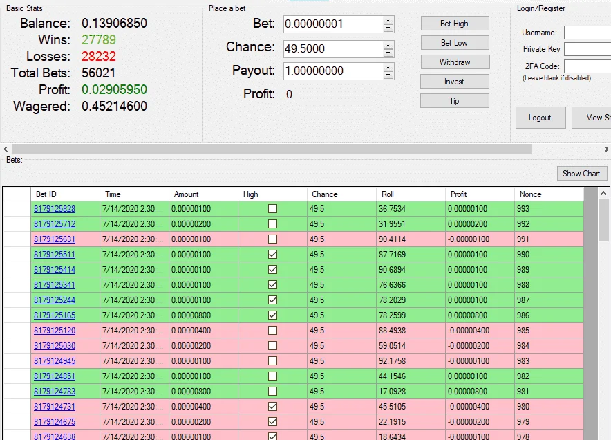Log out using the Logout button
The width and height of the screenshot is (611, 440).
(540, 118)
